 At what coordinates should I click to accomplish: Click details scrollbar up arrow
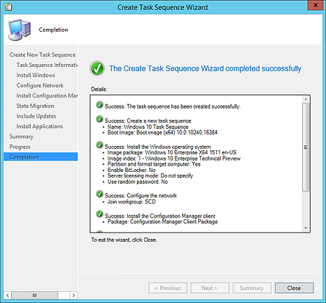[306, 99]
